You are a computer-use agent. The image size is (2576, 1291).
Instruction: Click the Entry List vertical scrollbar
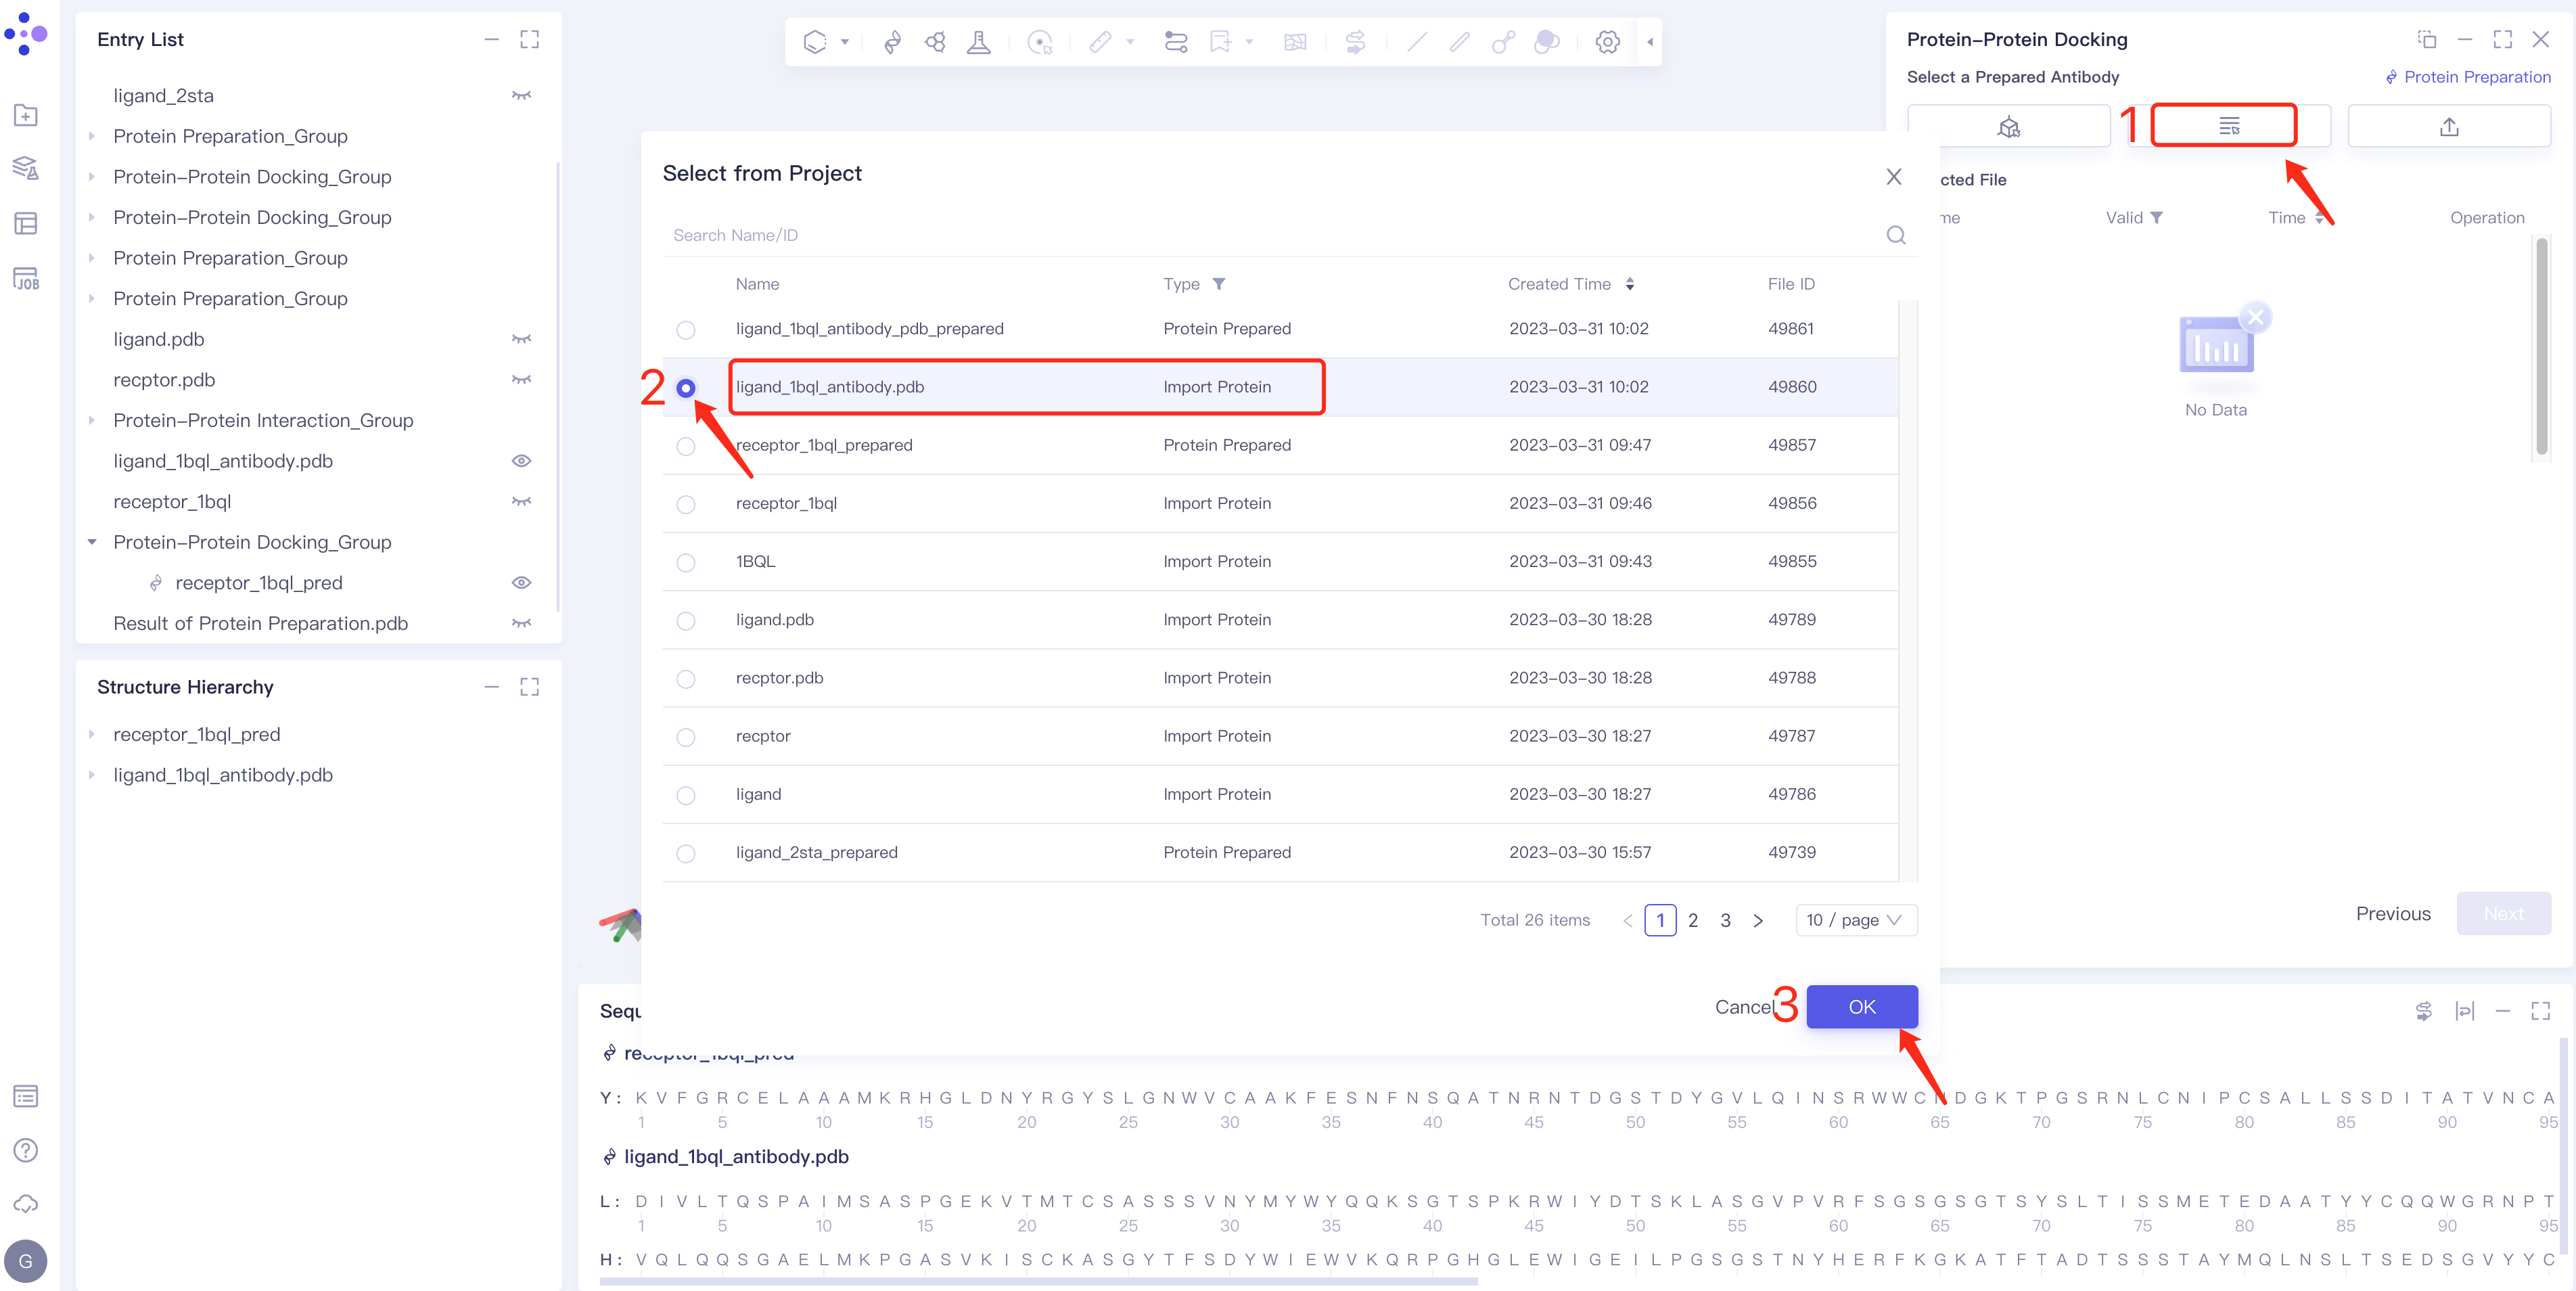tap(557, 386)
